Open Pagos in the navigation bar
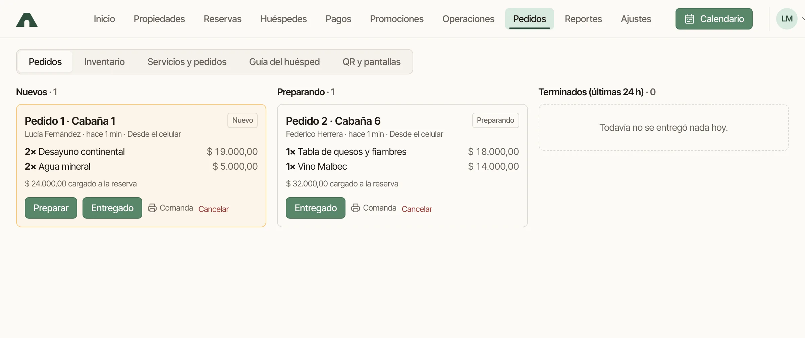 tap(338, 19)
